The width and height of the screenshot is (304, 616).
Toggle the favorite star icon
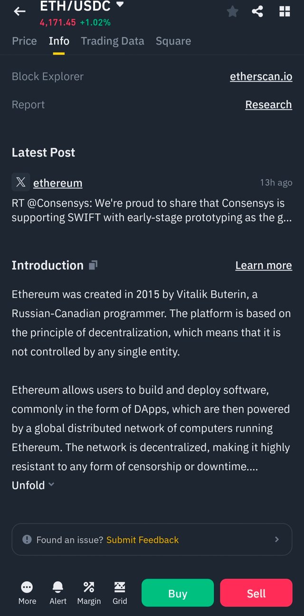232,11
